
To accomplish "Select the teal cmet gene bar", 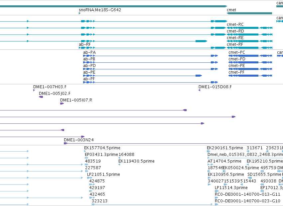I will click(x=249, y=13).
